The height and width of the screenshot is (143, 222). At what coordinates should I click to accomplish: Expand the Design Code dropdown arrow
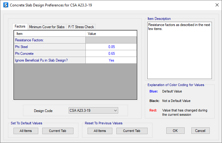pyautogui.click(x=115, y=111)
